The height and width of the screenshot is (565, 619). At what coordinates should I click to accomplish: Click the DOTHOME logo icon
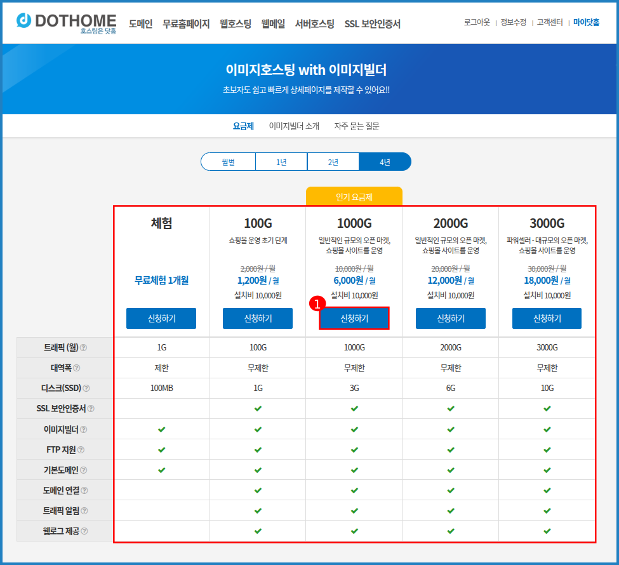(25, 21)
